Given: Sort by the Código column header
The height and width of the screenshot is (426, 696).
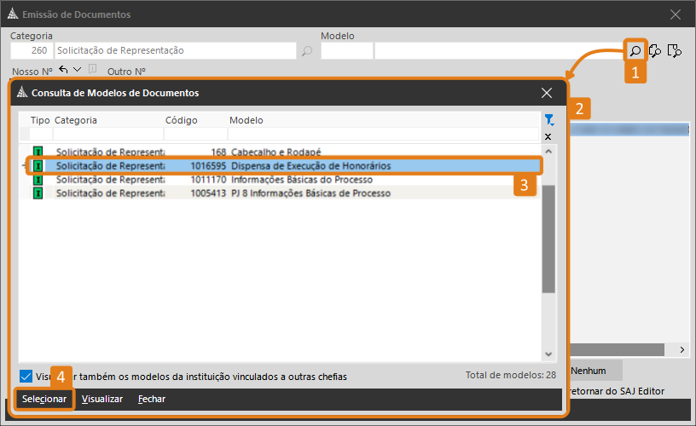Looking at the screenshot, I should [181, 120].
